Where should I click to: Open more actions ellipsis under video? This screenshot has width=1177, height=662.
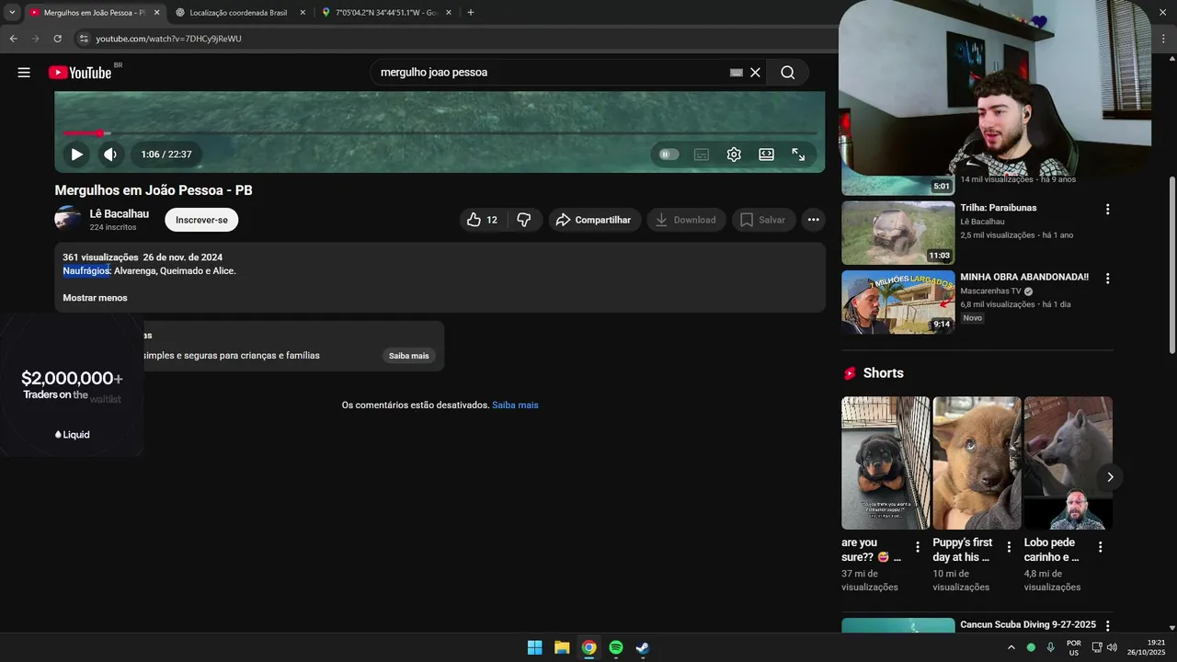813,220
